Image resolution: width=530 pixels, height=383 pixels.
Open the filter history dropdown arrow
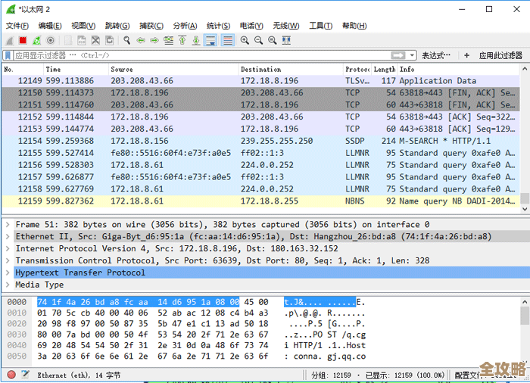click(411, 55)
